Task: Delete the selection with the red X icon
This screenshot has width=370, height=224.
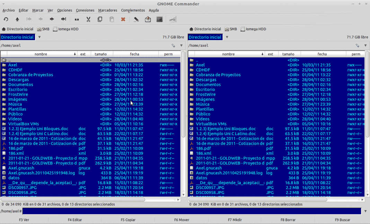Action: click(x=123, y=19)
